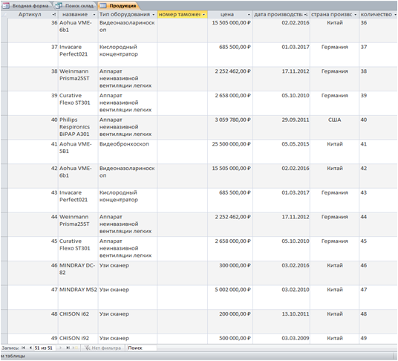Click the Артикул cell '49'

point(33,339)
